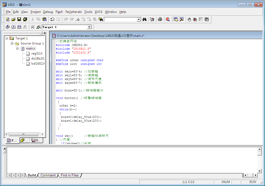Undo the last edit with the Undo arrow
This screenshot has width=265, height=186.
pyautogui.click(x=52, y=19)
